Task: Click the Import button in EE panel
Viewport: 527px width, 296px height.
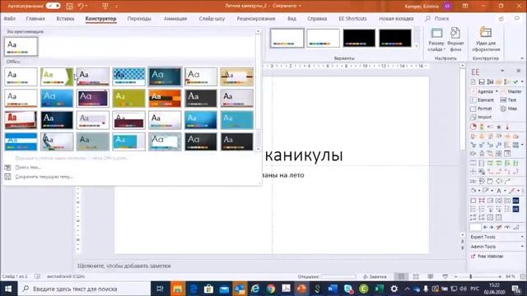Action: coord(481,117)
